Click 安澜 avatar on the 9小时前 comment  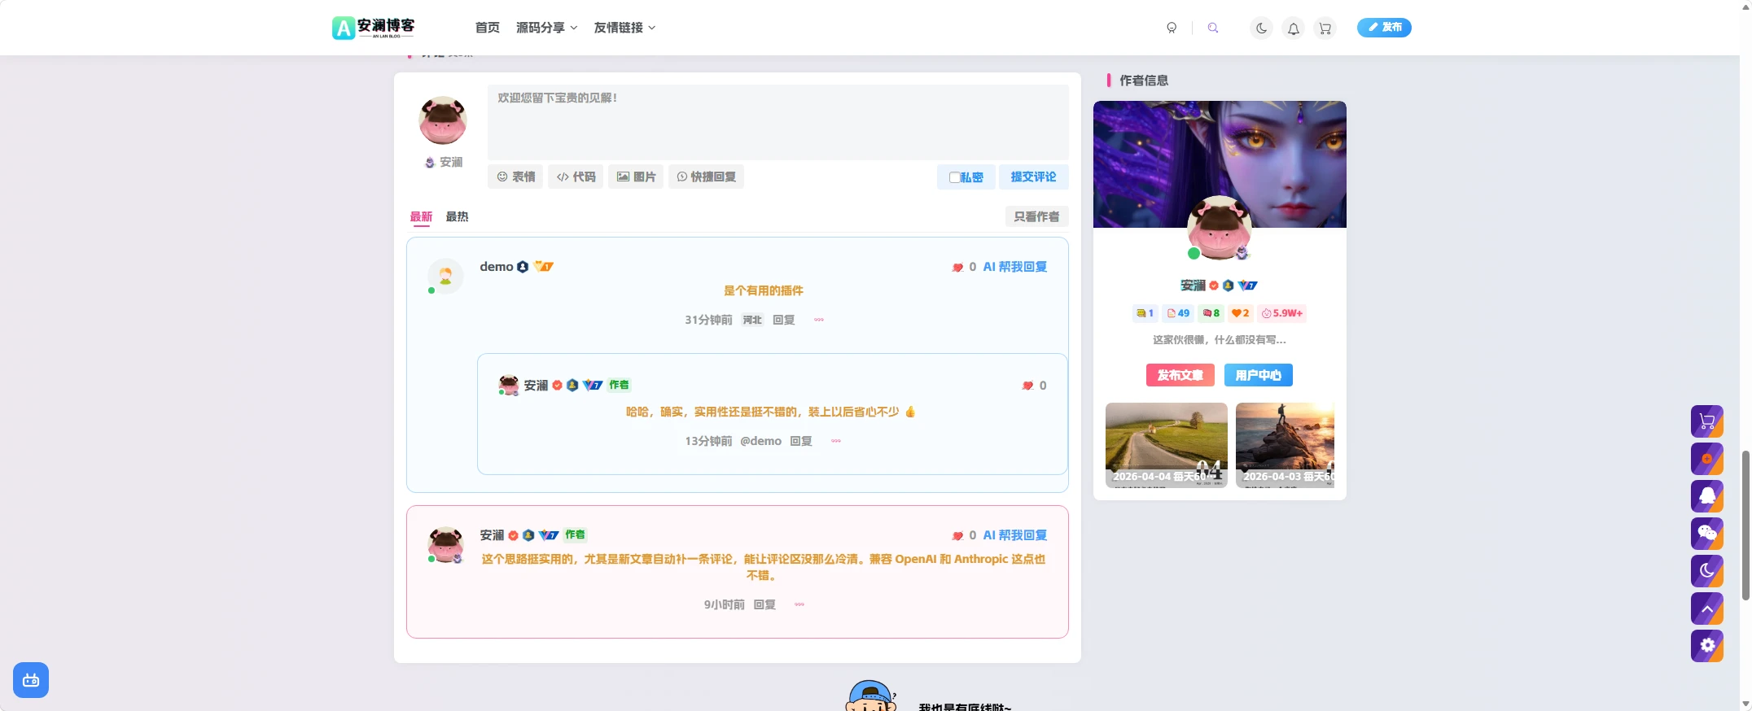click(x=445, y=544)
